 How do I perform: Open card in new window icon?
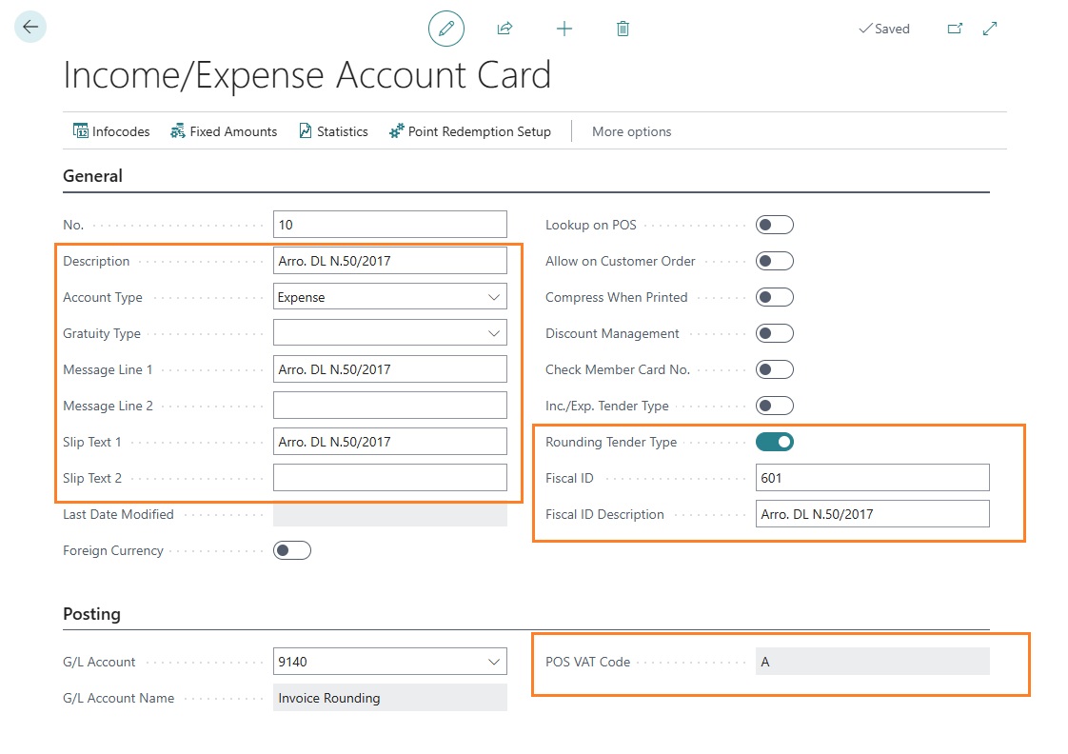955,29
